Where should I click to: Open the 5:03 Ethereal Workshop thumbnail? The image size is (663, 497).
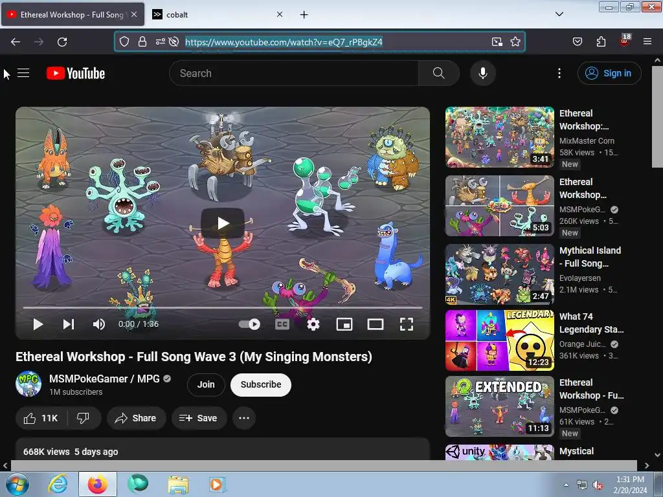point(499,206)
